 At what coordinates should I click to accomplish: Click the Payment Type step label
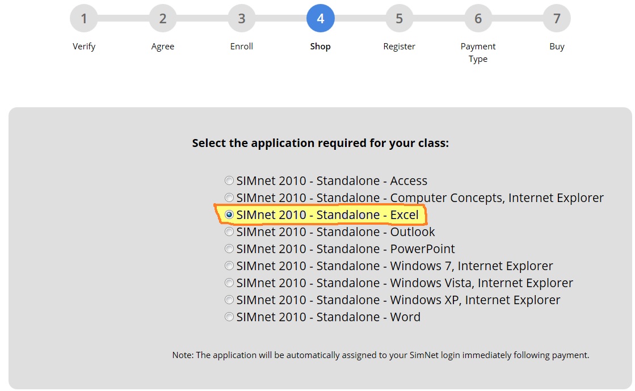478,53
